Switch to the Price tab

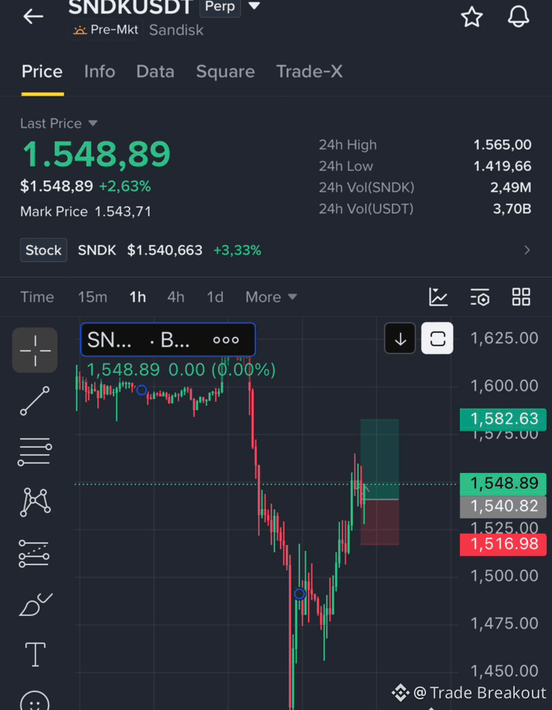42,71
